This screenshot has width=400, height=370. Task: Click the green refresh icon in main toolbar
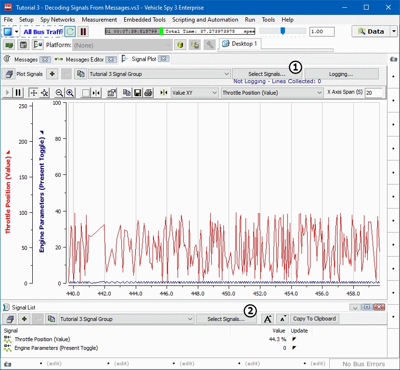click(x=70, y=32)
